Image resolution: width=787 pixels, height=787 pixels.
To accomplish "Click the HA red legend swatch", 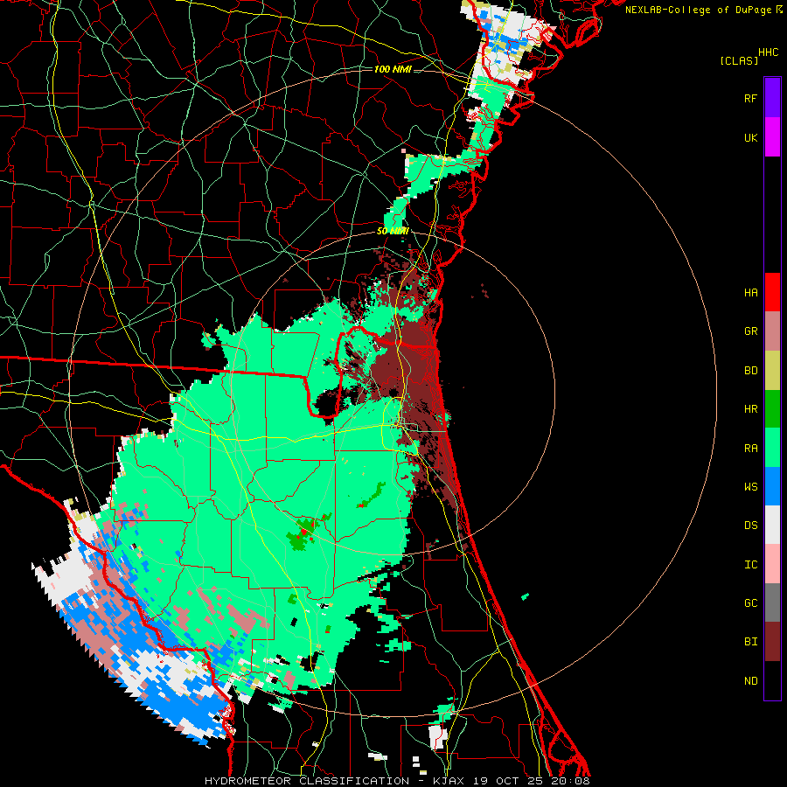I will coord(772,292).
